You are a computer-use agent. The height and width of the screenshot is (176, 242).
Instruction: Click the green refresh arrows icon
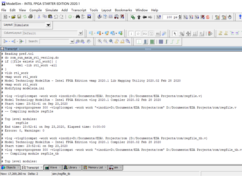(25, 17)
